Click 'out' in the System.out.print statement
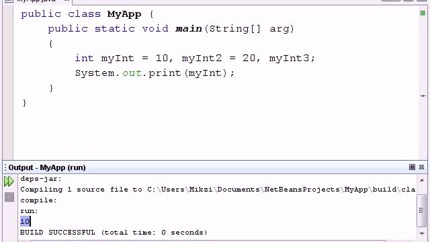 pyautogui.click(x=132, y=73)
